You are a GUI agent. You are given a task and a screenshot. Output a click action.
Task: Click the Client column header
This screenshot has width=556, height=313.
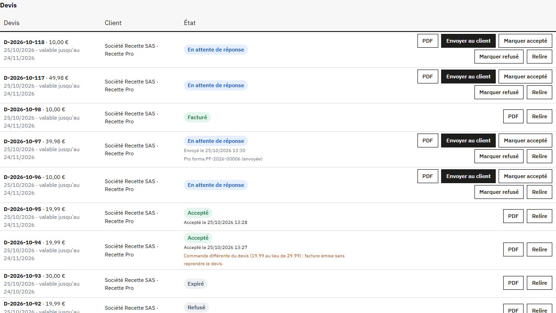coord(113,23)
